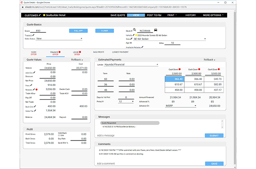Click the Stock # NC34666 field
256x169 pixels.
pyautogui.click(x=145, y=31)
